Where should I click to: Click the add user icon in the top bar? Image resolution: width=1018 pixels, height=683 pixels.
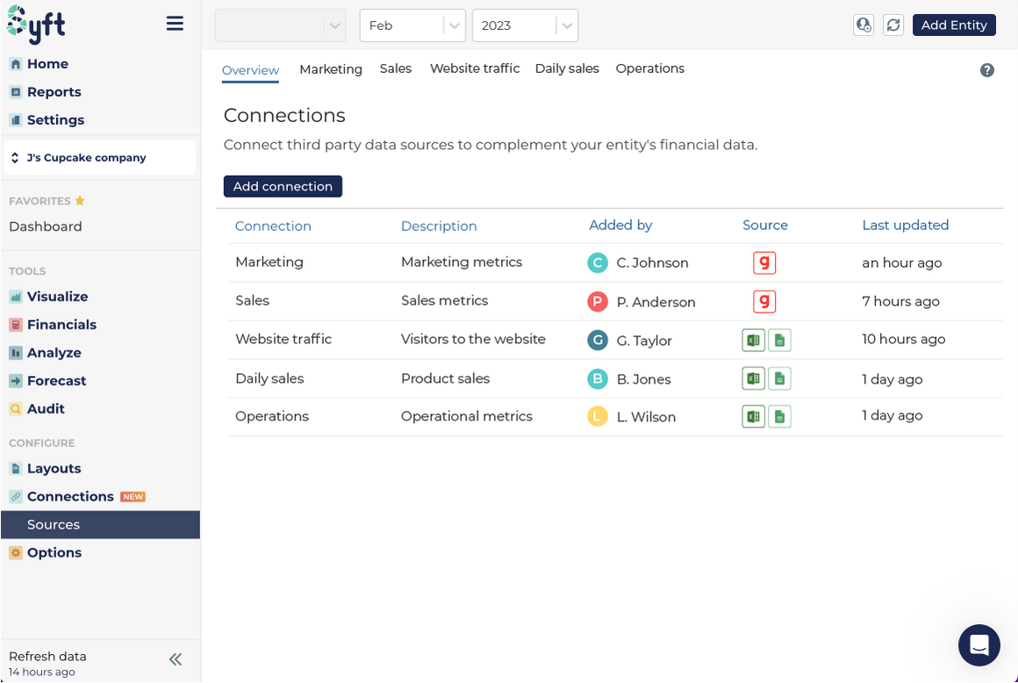(864, 25)
